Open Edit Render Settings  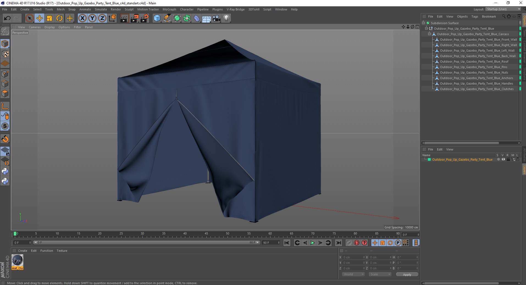pyautogui.click(x=145, y=18)
